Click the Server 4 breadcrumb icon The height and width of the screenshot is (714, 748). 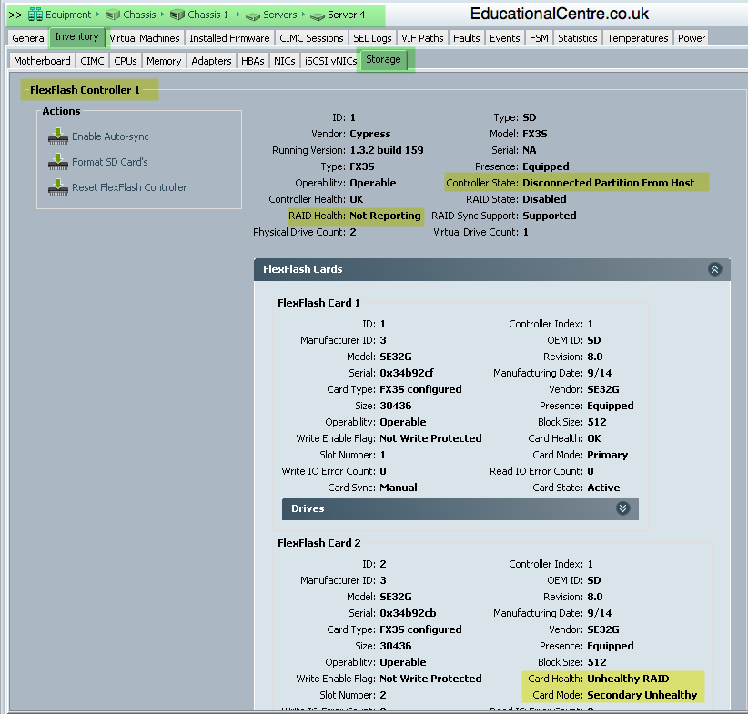[318, 16]
